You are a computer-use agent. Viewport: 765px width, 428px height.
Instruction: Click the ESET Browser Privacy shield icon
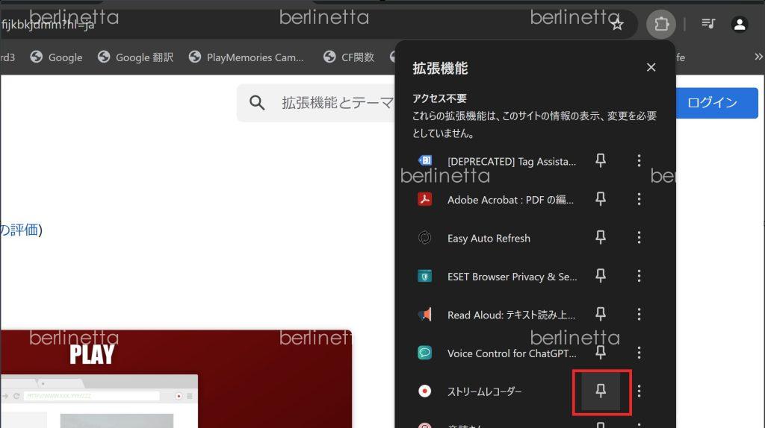coord(424,277)
